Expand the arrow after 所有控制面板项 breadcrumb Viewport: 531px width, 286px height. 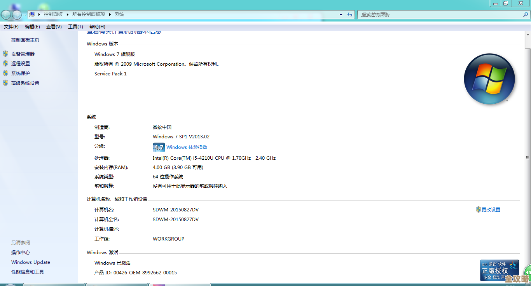click(x=110, y=14)
